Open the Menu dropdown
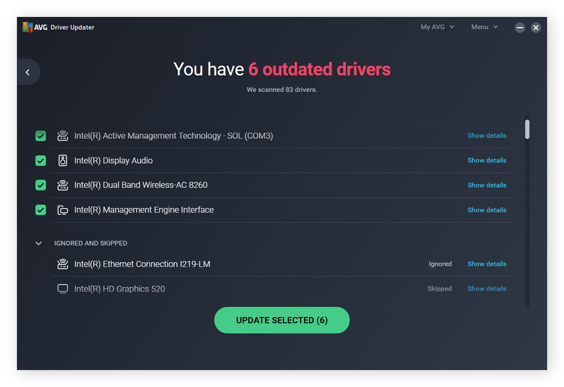Viewport: 564px width, 387px height. coord(484,27)
